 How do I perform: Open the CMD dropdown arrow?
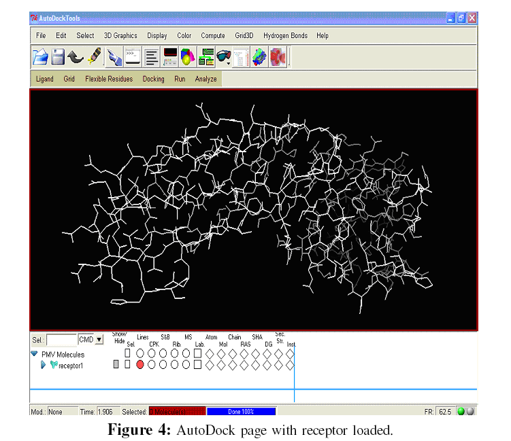click(99, 340)
